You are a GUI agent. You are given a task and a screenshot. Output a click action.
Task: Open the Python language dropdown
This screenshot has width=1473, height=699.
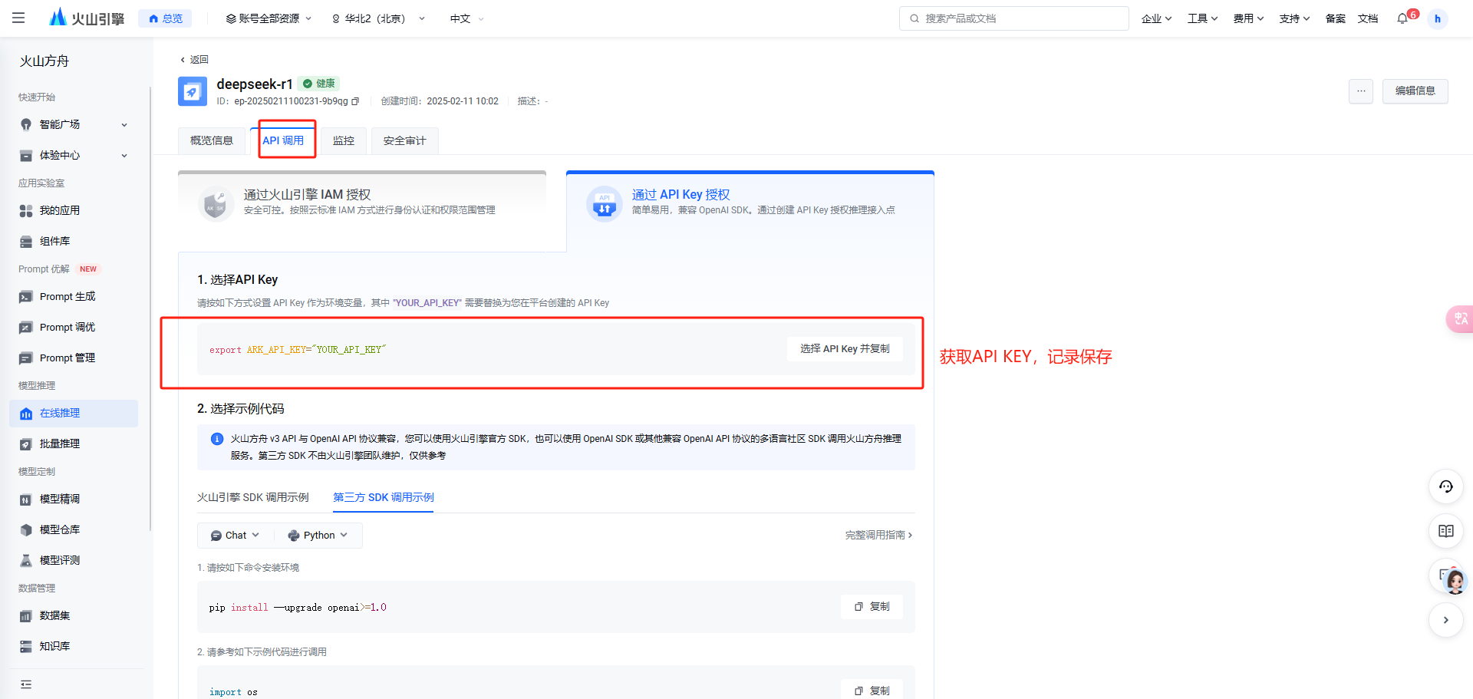(x=318, y=535)
